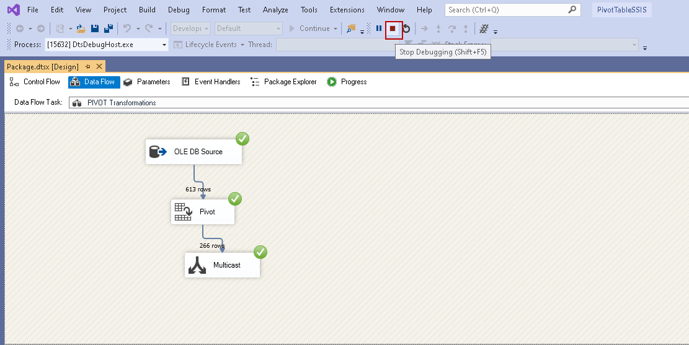Image resolution: width=689 pixels, height=345 pixels.
Task: Expand the Navigate Backward history dropdown
Action: (x=30, y=29)
